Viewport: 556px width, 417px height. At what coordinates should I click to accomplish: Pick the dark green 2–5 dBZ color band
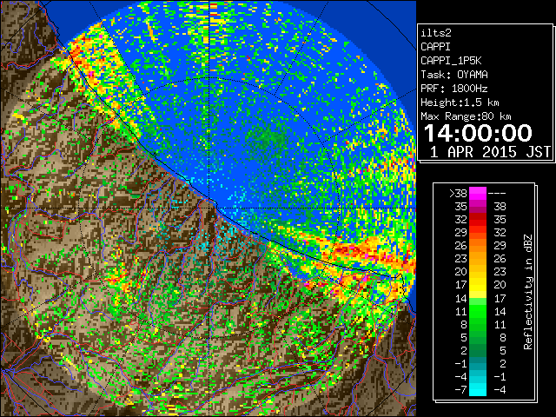478,351
